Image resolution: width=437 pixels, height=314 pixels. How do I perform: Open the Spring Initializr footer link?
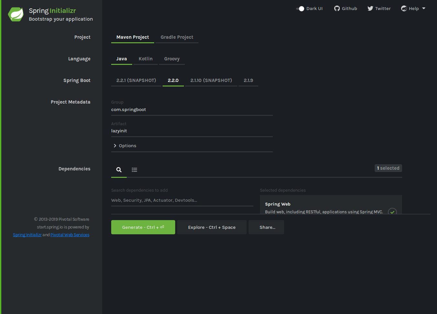pyautogui.click(x=27, y=235)
